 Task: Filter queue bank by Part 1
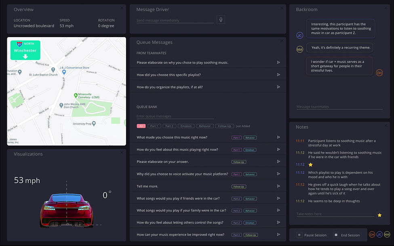coord(154,126)
